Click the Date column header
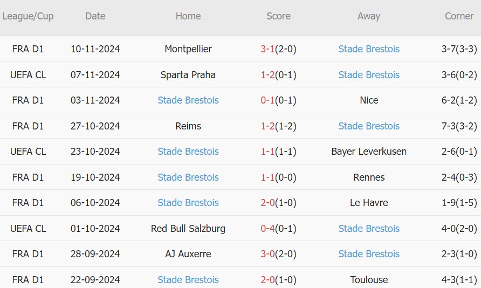 [95, 16]
